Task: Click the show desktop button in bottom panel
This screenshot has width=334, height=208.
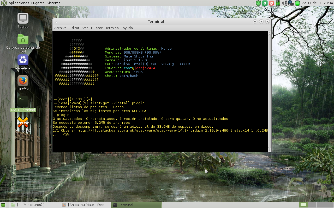Action: 3,205
